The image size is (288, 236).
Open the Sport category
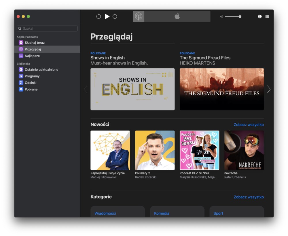(236, 212)
